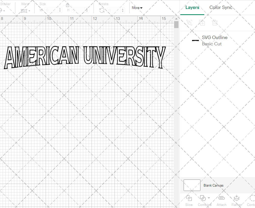This screenshot has height=208, width=255.
Task: Click the Duplicate layer icon
Action: [202, 23]
